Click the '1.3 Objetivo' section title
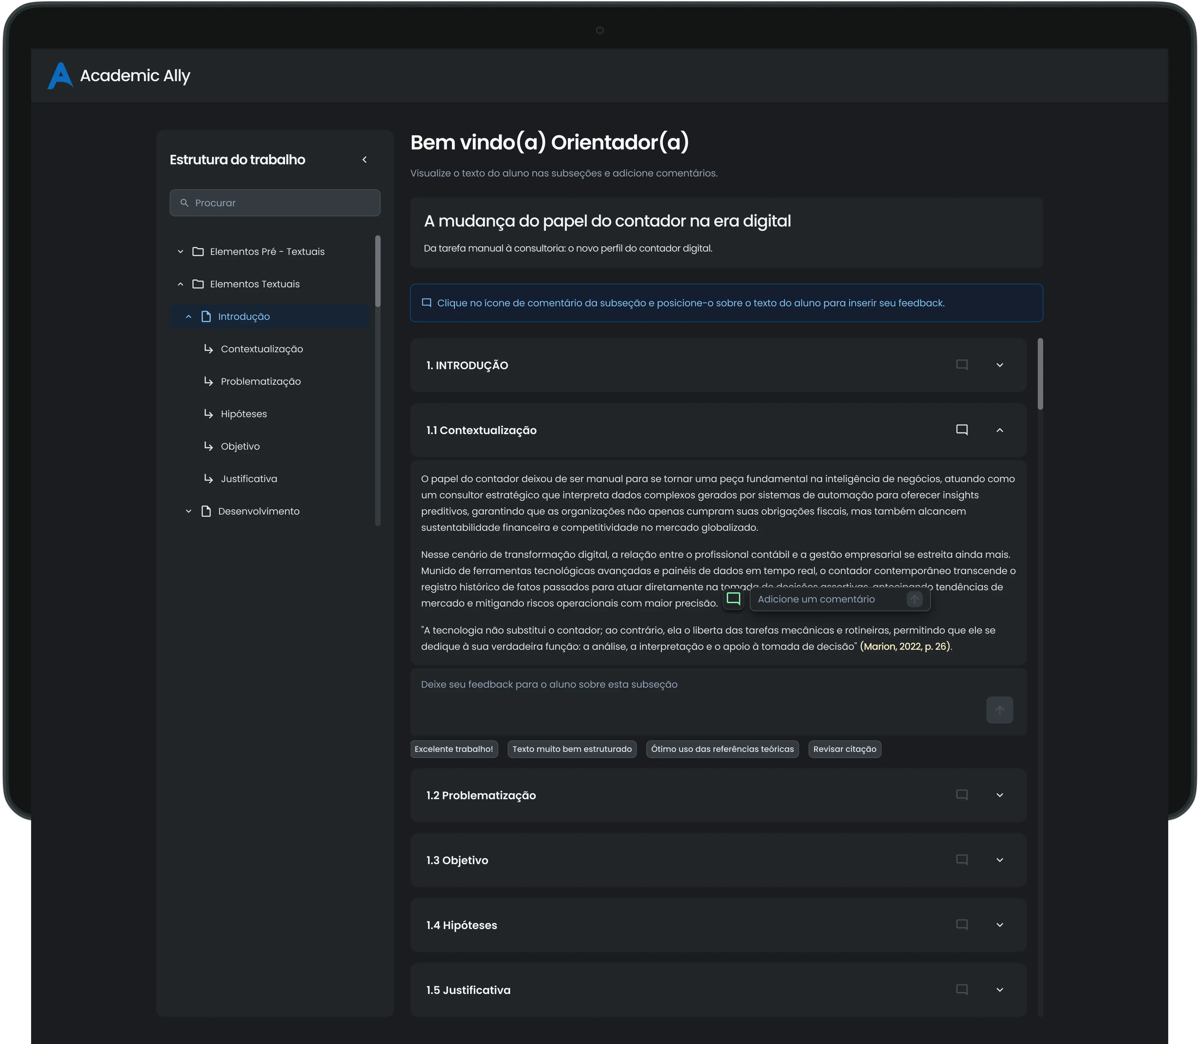The image size is (1200, 1044). pyautogui.click(x=457, y=860)
